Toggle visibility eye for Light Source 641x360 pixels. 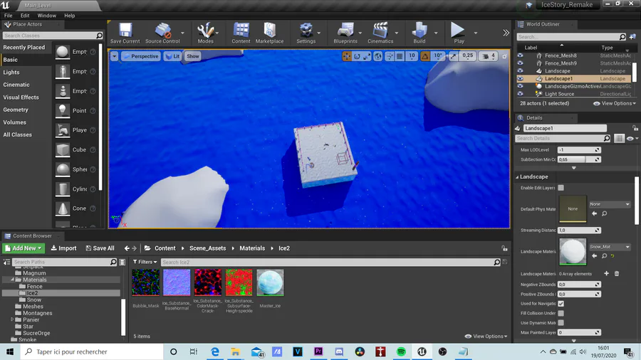pos(520,93)
